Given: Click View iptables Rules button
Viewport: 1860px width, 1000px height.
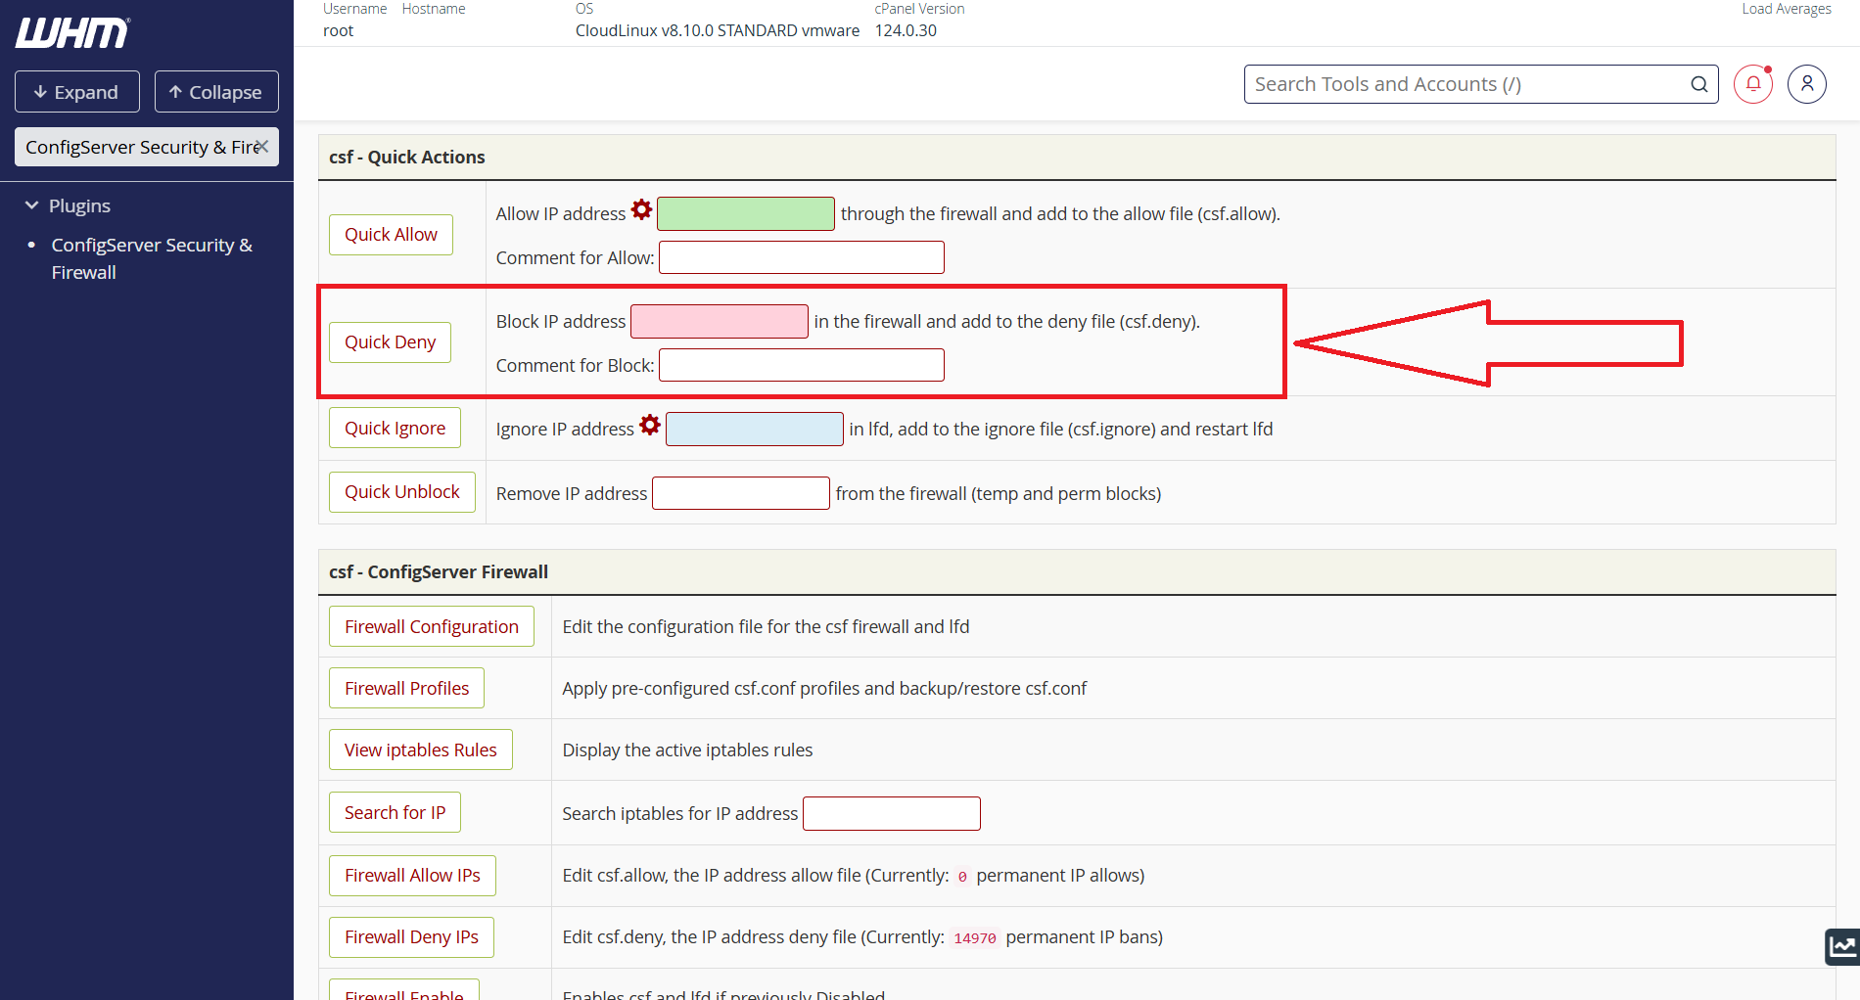Looking at the screenshot, I should 421,750.
